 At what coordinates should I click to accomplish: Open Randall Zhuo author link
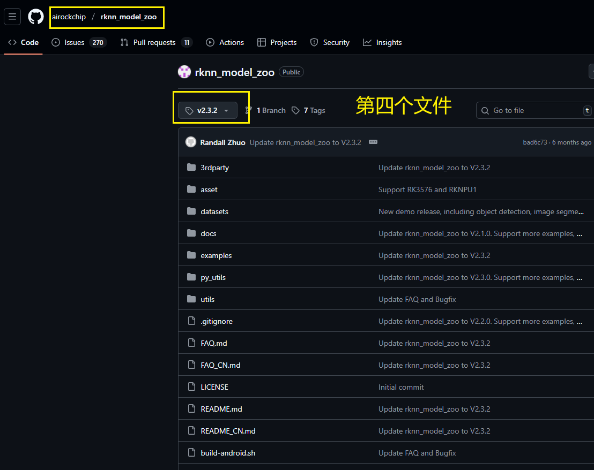pyautogui.click(x=223, y=142)
